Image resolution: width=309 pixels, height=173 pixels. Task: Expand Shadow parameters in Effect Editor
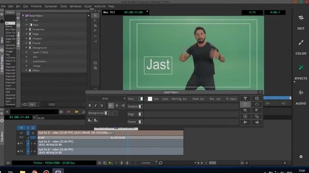27,38
